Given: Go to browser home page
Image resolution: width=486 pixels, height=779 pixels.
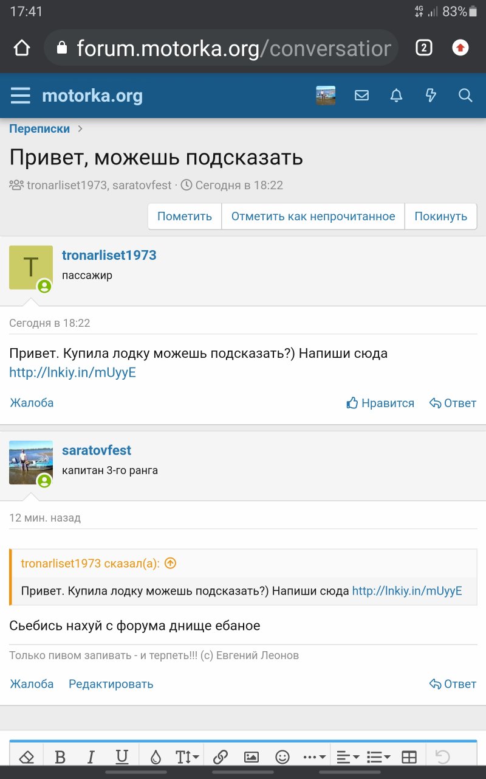Looking at the screenshot, I should 22,48.
